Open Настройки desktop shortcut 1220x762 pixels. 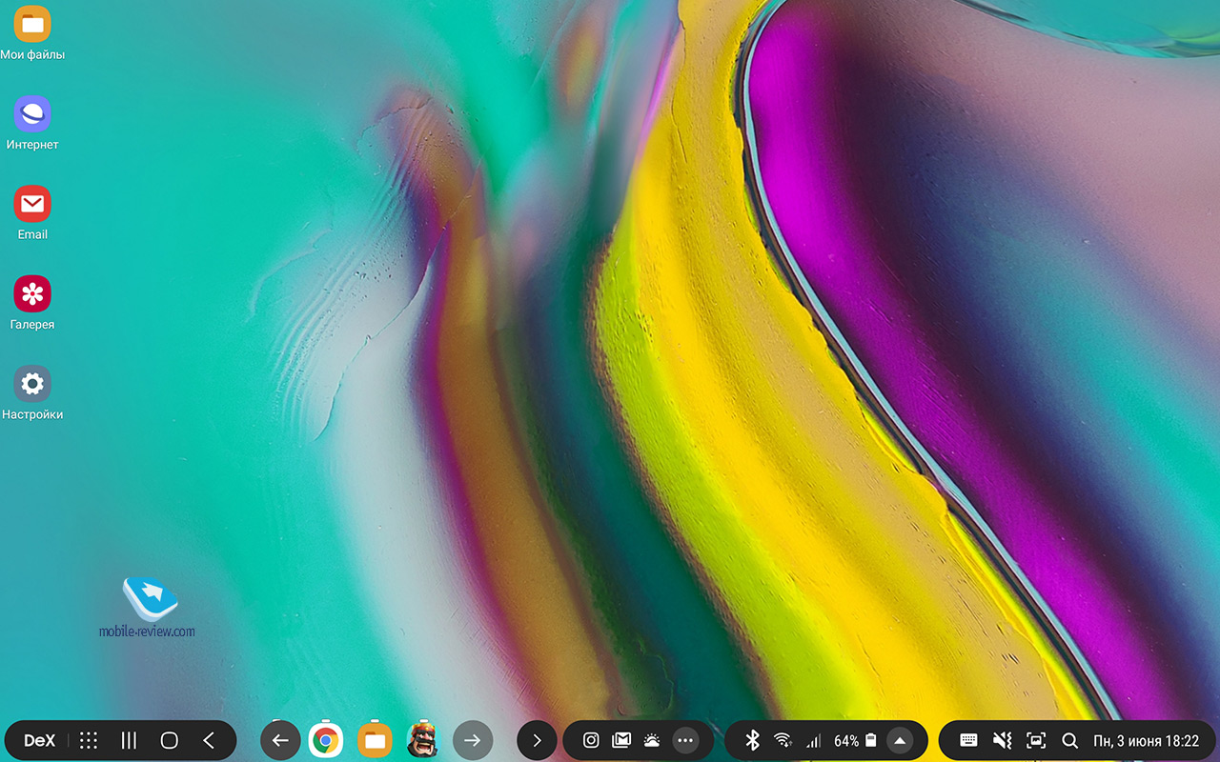32,393
